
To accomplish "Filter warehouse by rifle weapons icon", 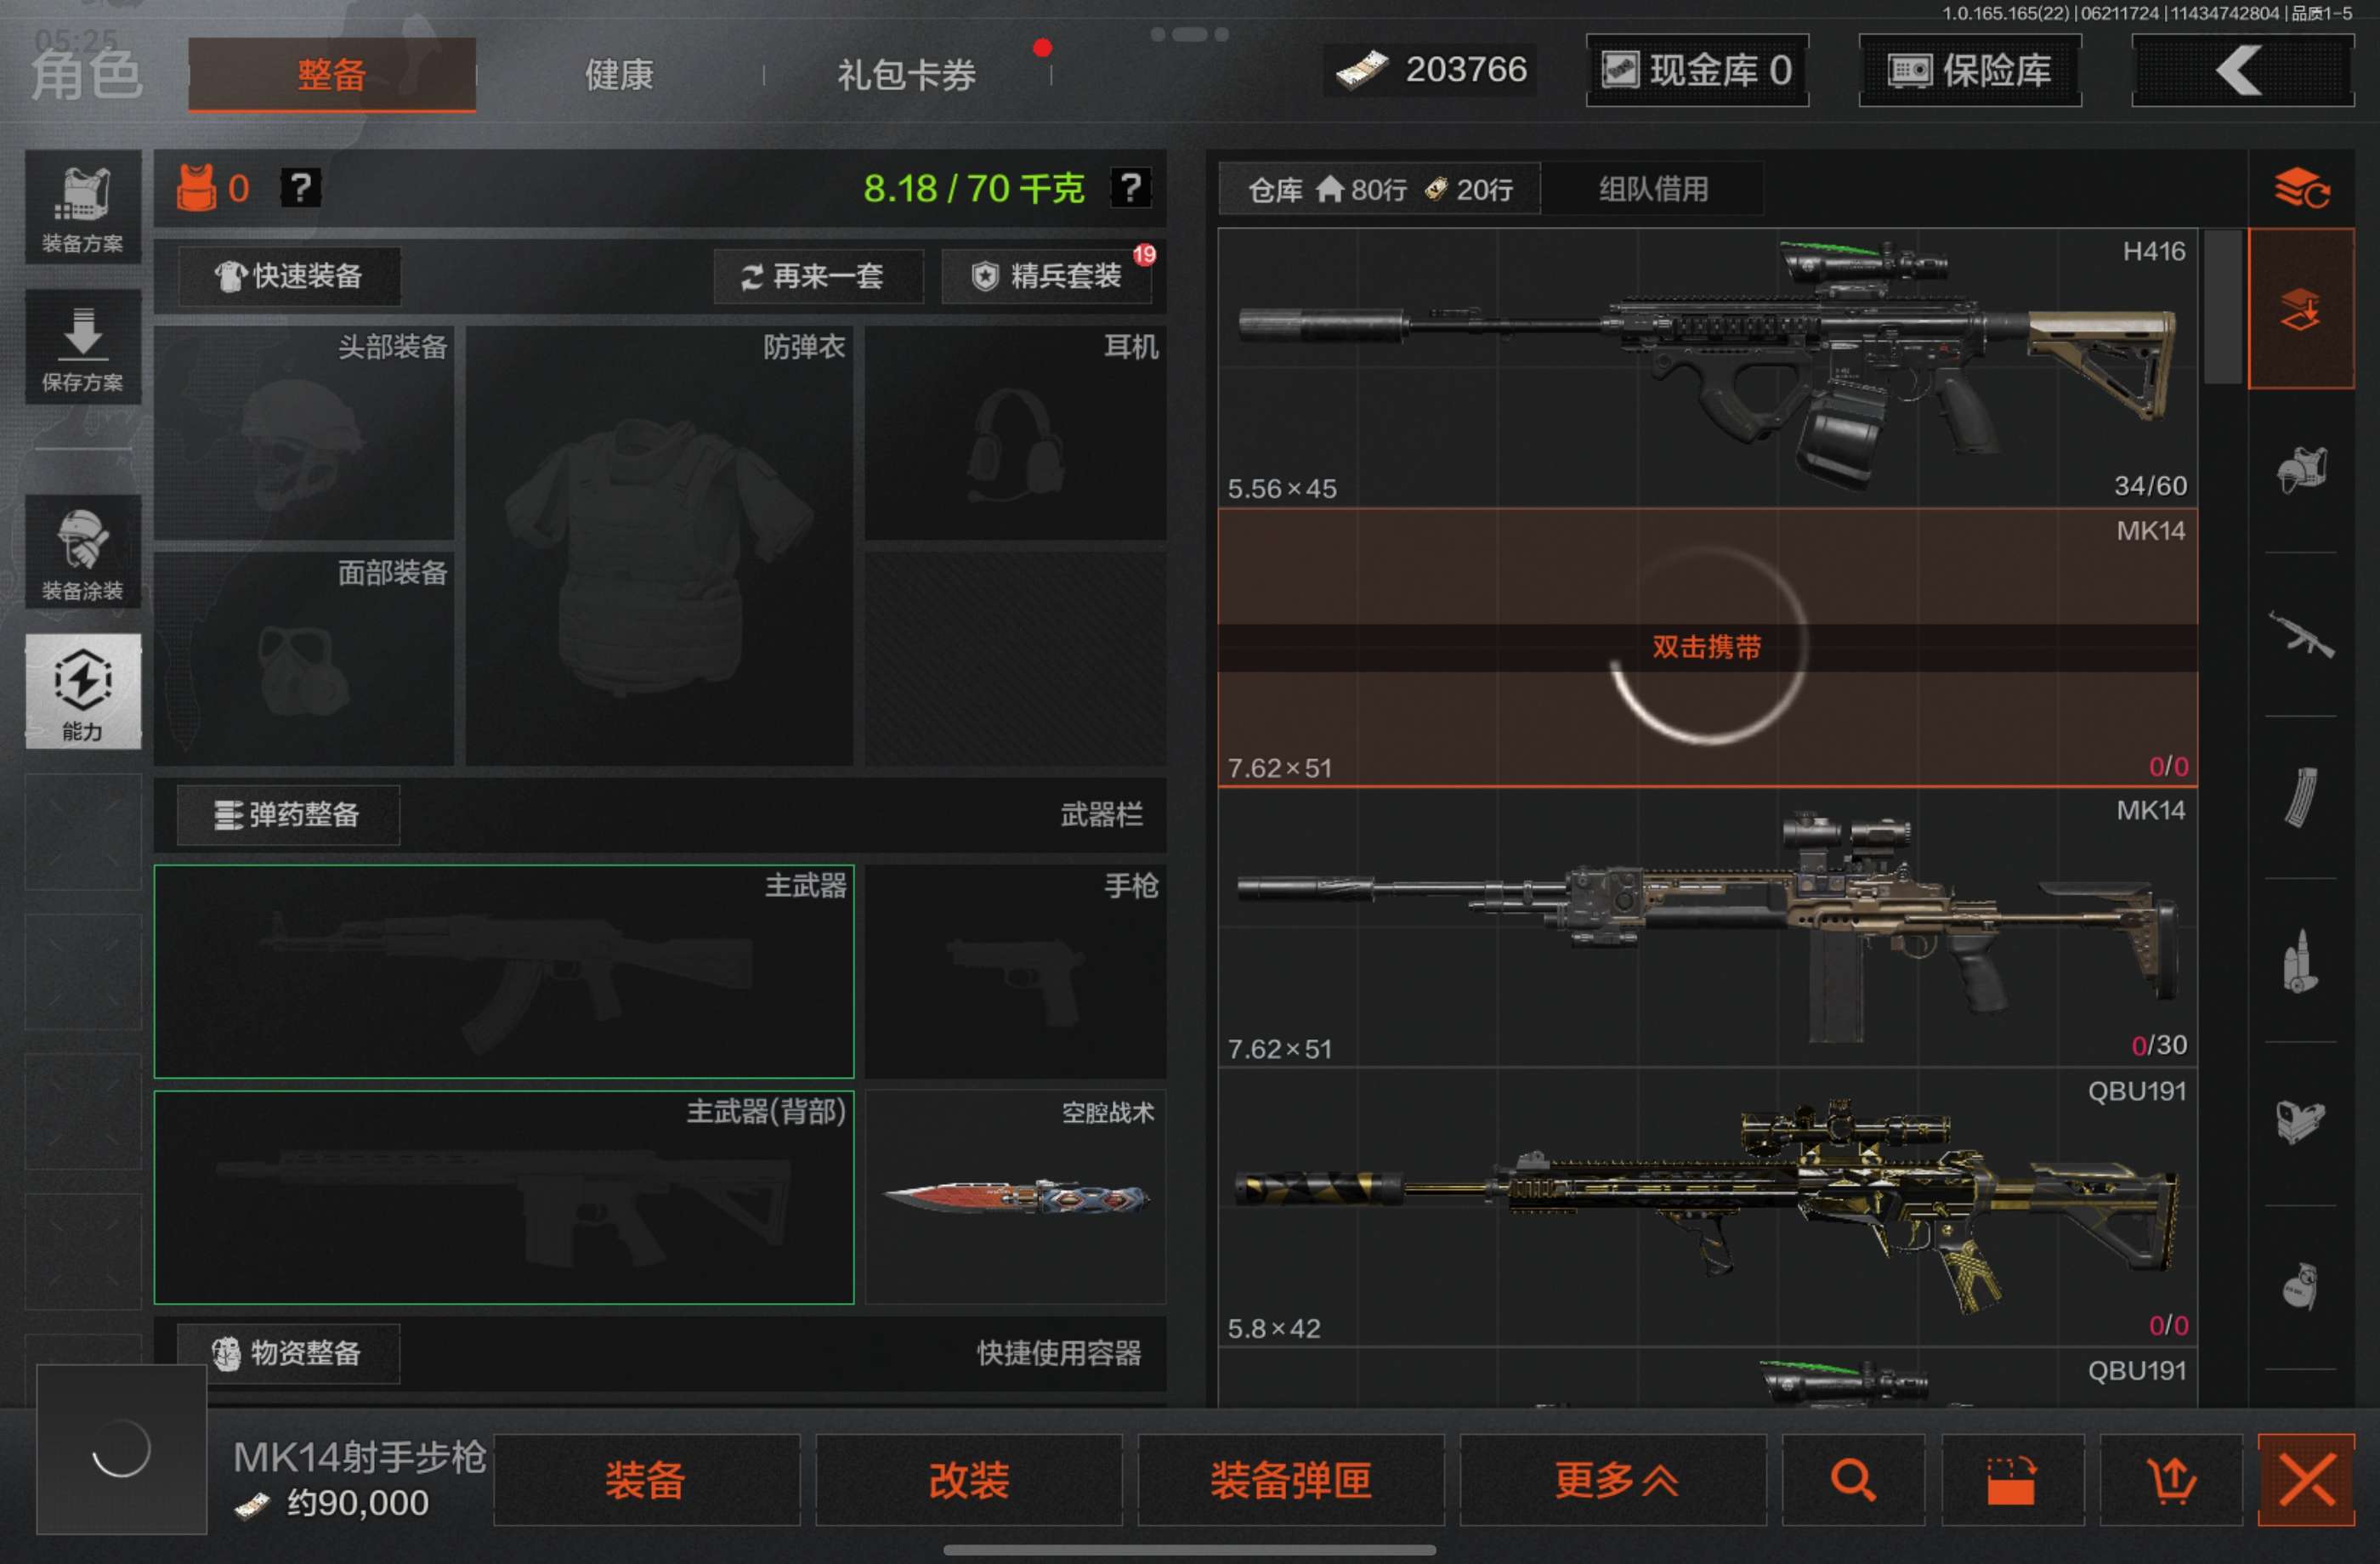I will pos(2301,634).
